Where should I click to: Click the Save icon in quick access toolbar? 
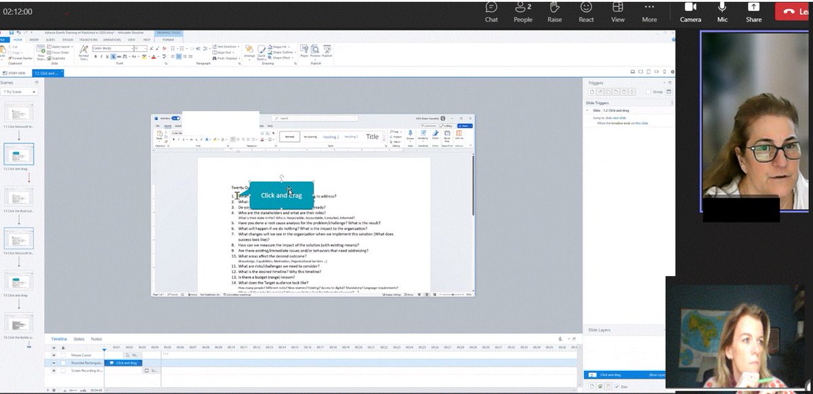[x=12, y=32]
